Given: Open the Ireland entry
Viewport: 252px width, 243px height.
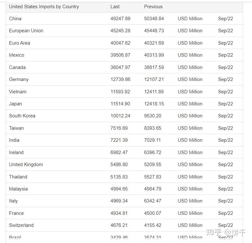Looking at the screenshot, I should (x=16, y=153).
